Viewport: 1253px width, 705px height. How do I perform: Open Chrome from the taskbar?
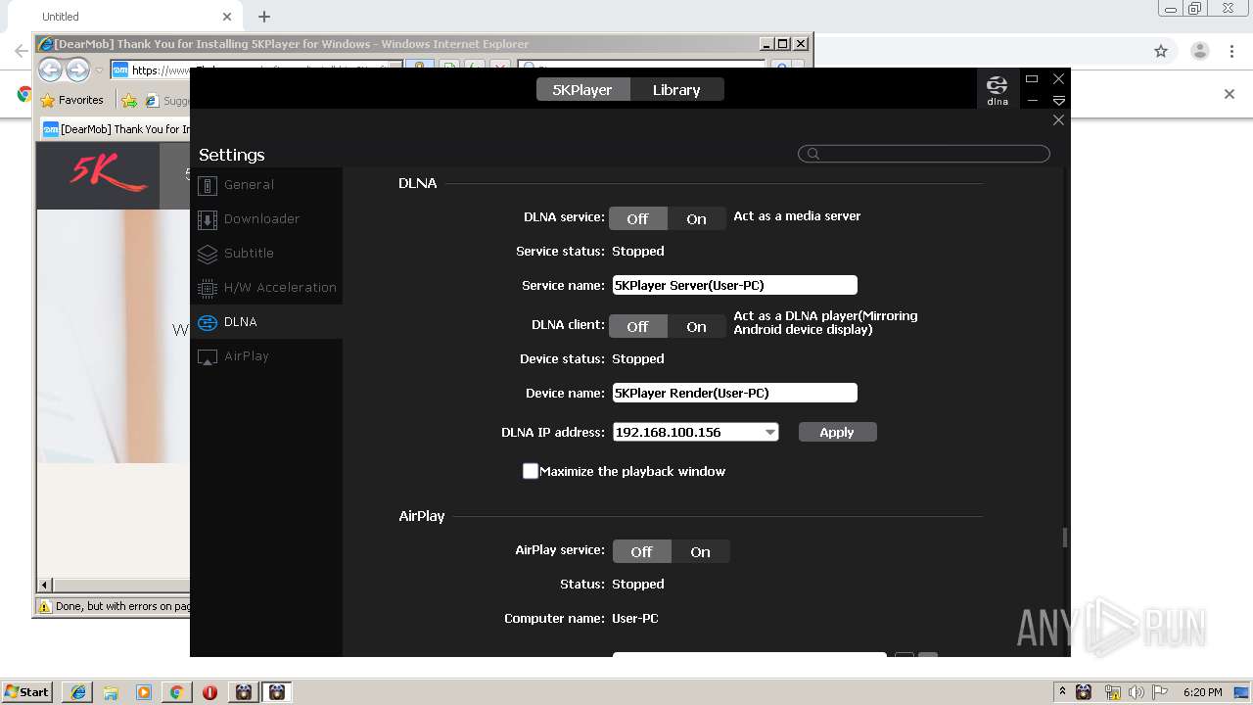(176, 692)
